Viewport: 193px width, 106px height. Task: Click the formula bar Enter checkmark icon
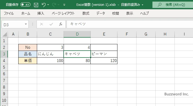[51, 24]
